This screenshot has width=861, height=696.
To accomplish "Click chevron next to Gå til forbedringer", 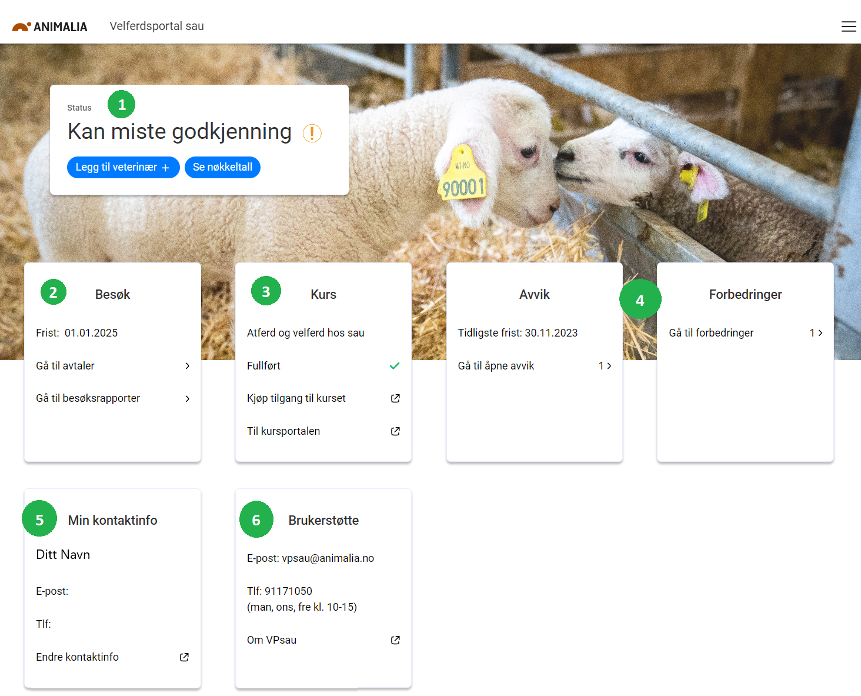I will [820, 333].
